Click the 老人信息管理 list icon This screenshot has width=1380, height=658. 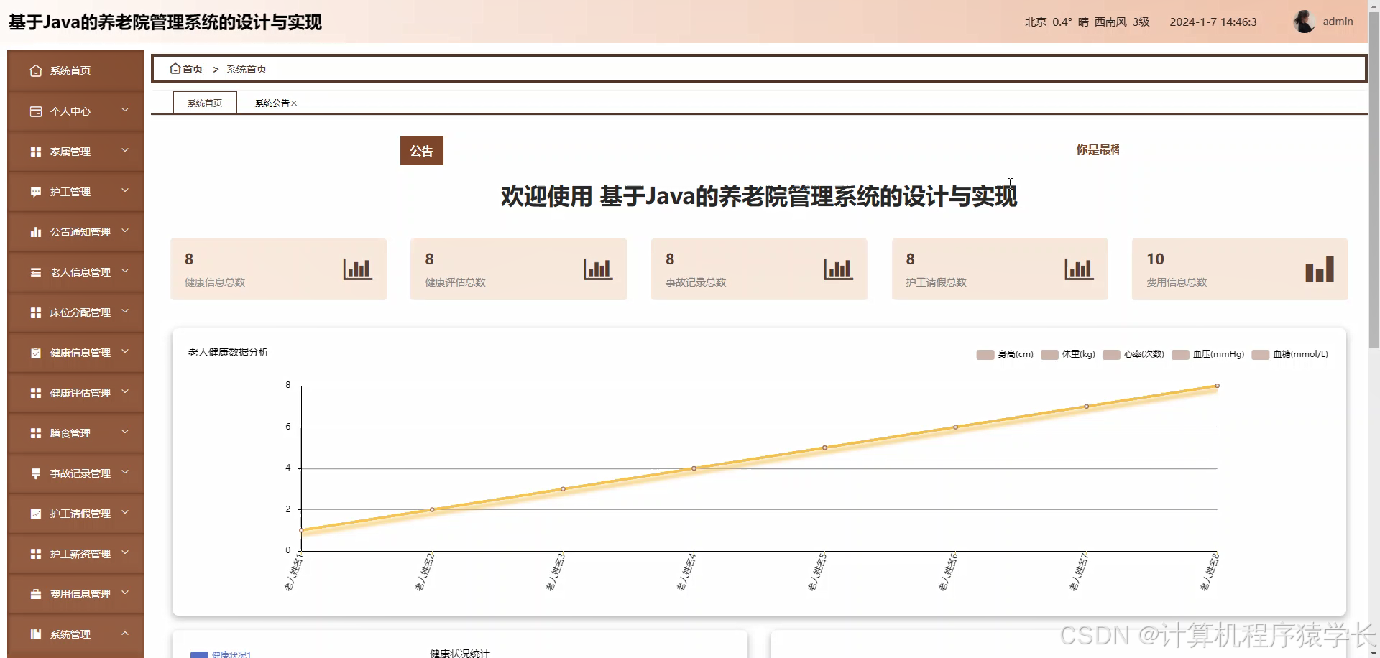coord(36,272)
